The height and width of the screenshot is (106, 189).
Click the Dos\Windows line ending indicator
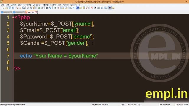(x=164, y=105)
